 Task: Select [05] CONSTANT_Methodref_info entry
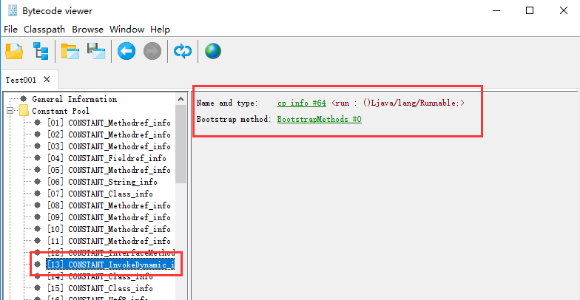tap(109, 170)
